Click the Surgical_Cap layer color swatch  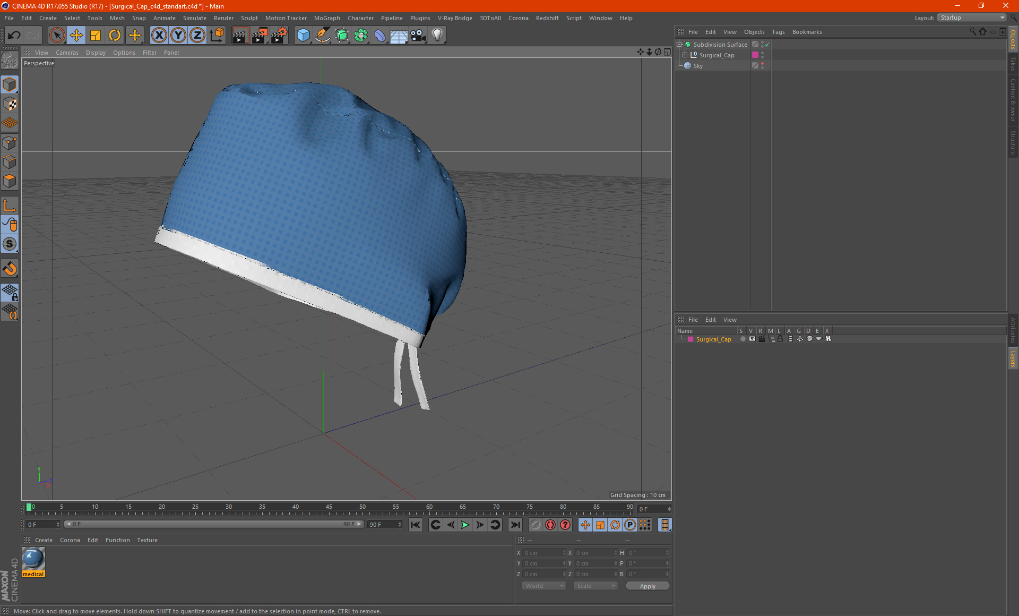point(690,339)
